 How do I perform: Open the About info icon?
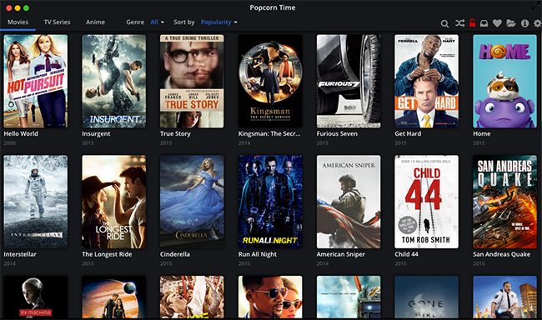point(524,23)
